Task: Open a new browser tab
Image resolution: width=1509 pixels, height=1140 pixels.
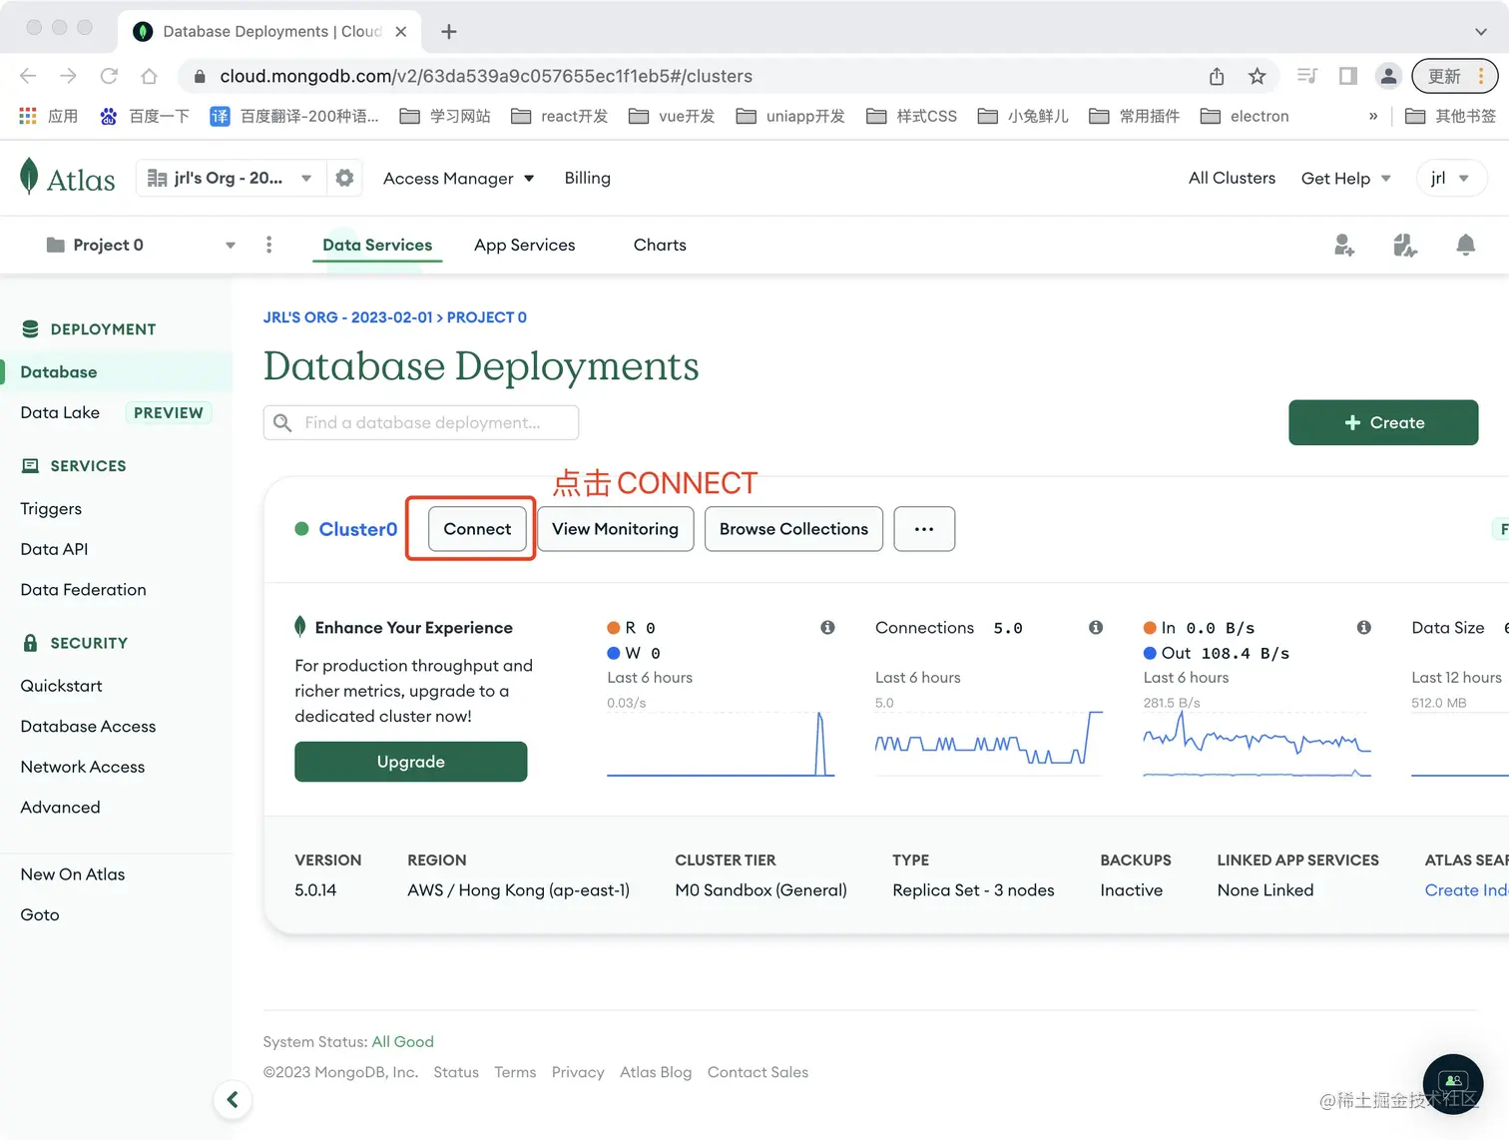Action: click(449, 32)
